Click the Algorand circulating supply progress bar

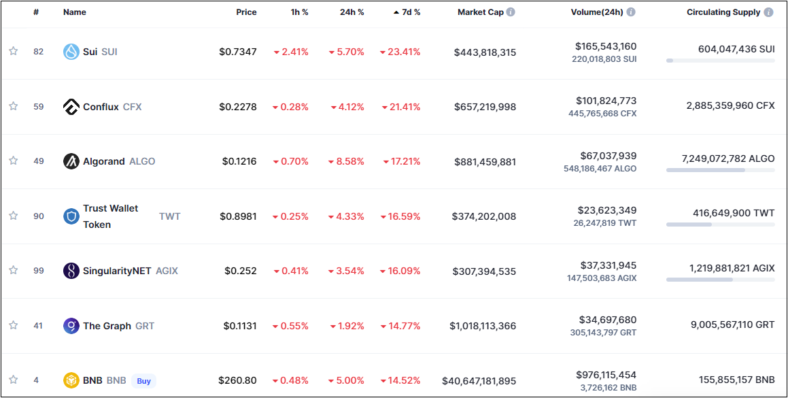point(720,170)
